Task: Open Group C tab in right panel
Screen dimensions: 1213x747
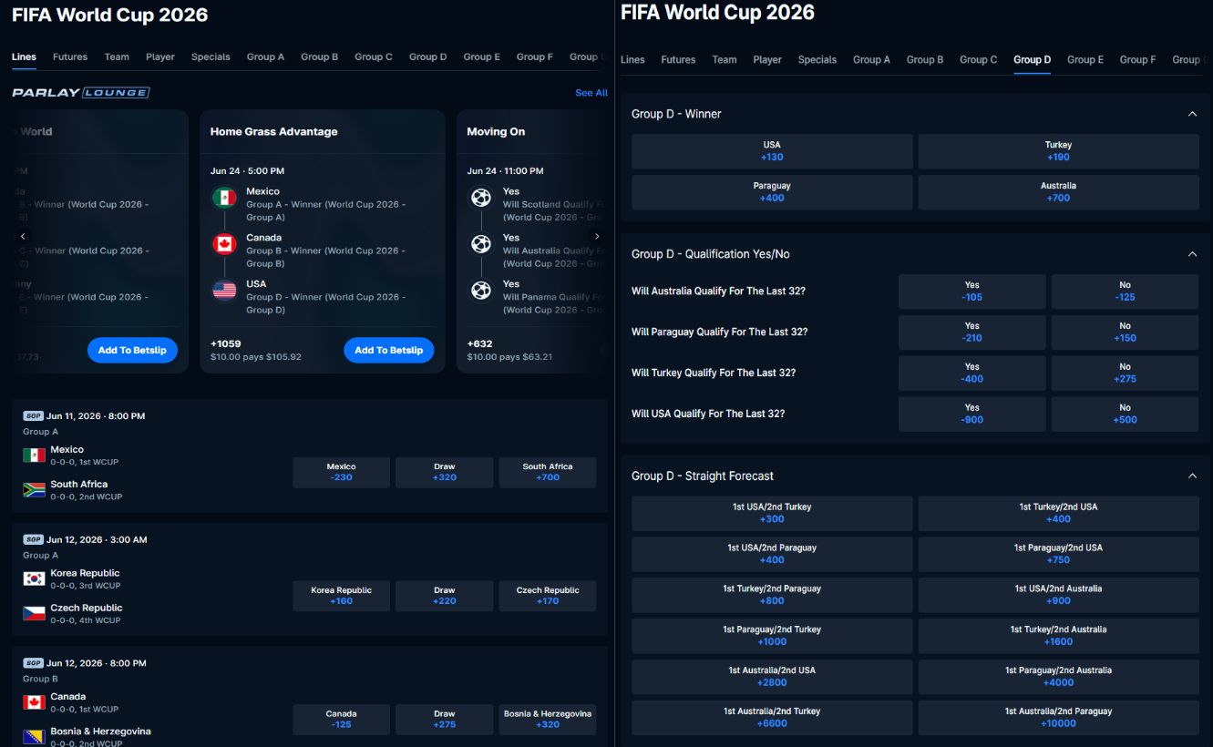Action: pos(978,59)
